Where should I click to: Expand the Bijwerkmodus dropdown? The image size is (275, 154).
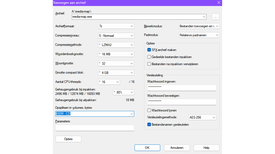(199, 26)
